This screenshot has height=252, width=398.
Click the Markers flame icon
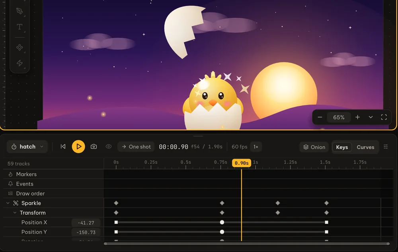point(10,174)
